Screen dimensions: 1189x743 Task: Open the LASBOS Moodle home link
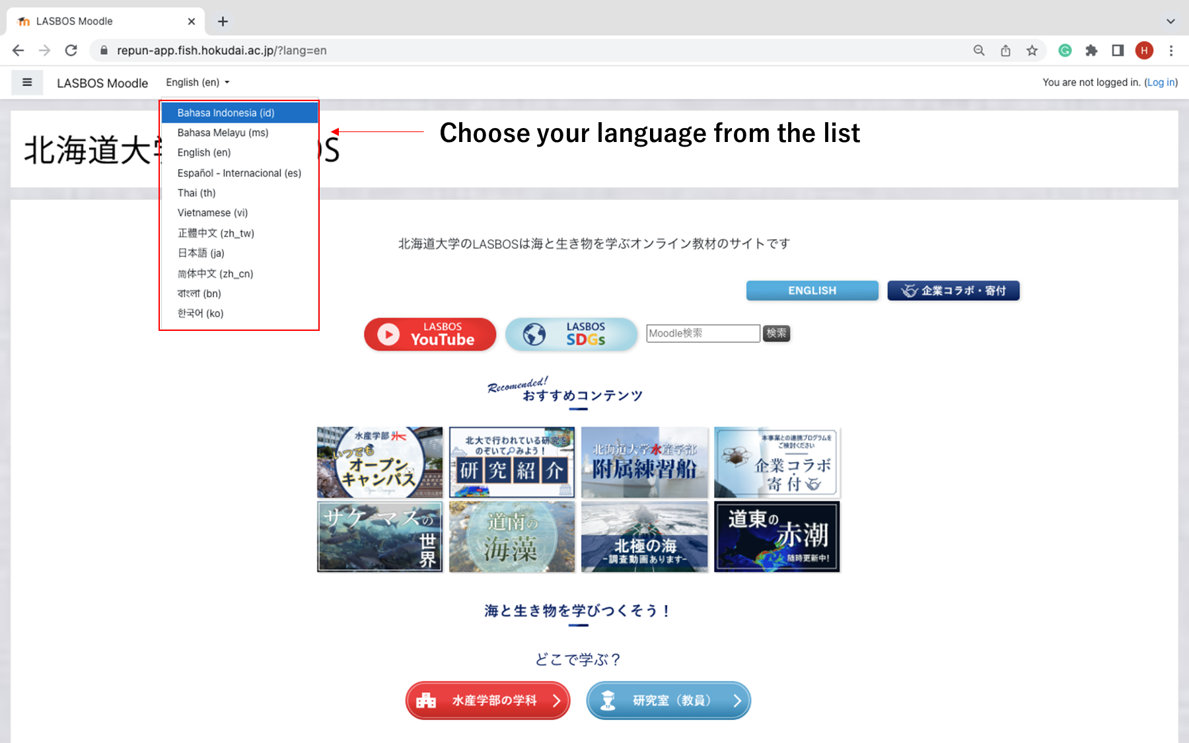coord(102,83)
